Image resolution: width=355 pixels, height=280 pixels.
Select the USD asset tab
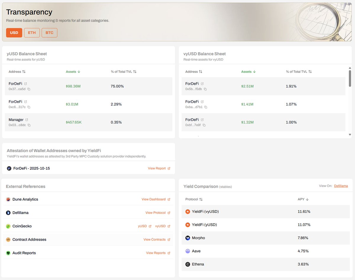[14, 33]
